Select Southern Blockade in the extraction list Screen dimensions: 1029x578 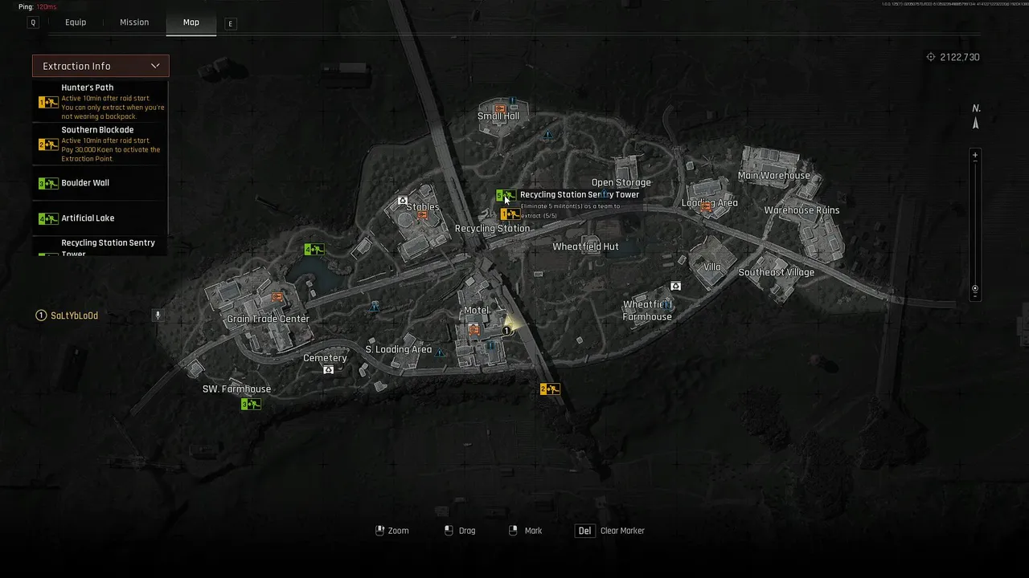click(100, 144)
